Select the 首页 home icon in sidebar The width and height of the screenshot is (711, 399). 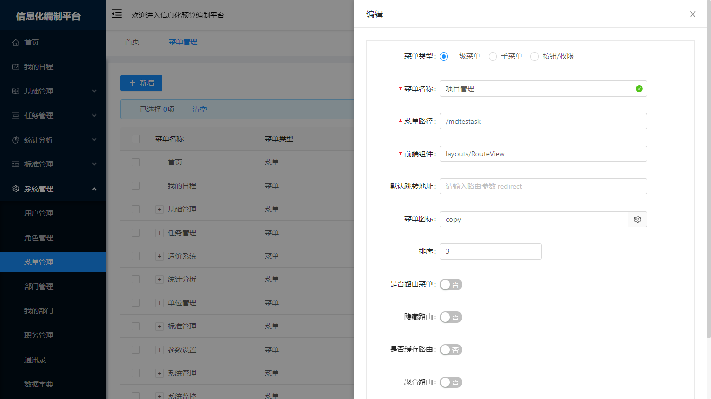coord(16,42)
